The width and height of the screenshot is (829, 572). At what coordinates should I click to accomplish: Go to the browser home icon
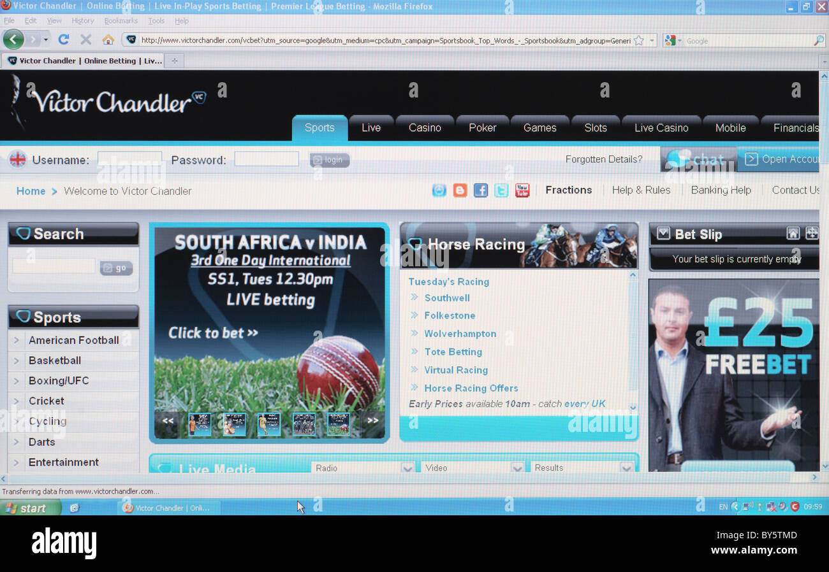click(108, 39)
